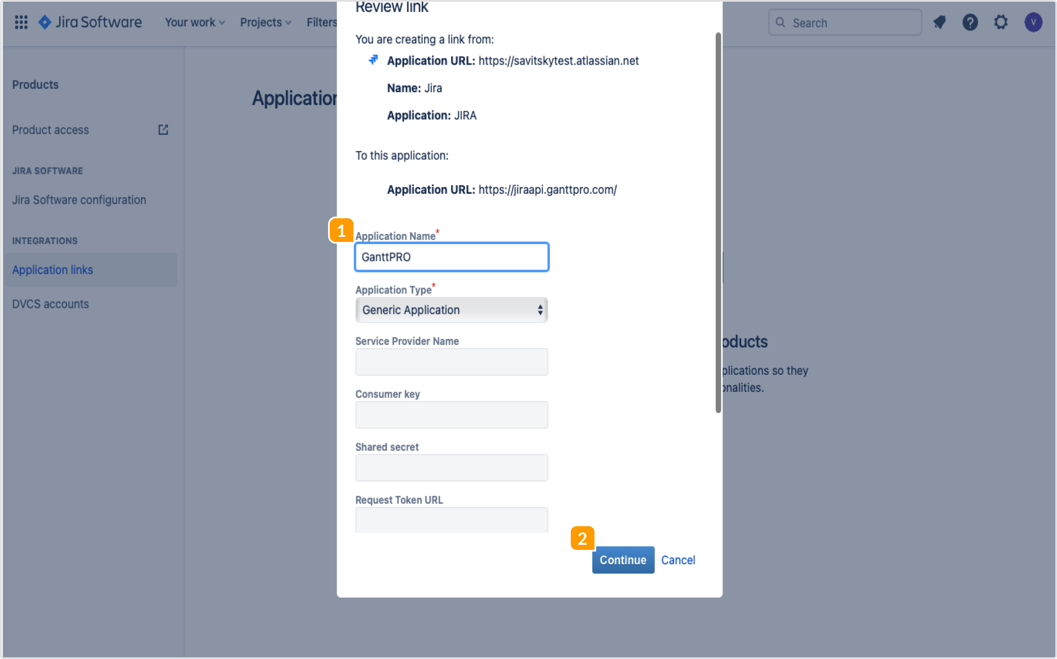This screenshot has height=659, width=1057.
Task: Click the Cancel link
Action: [x=678, y=560]
